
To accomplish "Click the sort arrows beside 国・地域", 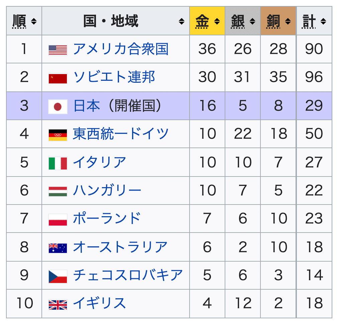I will (182, 21).
